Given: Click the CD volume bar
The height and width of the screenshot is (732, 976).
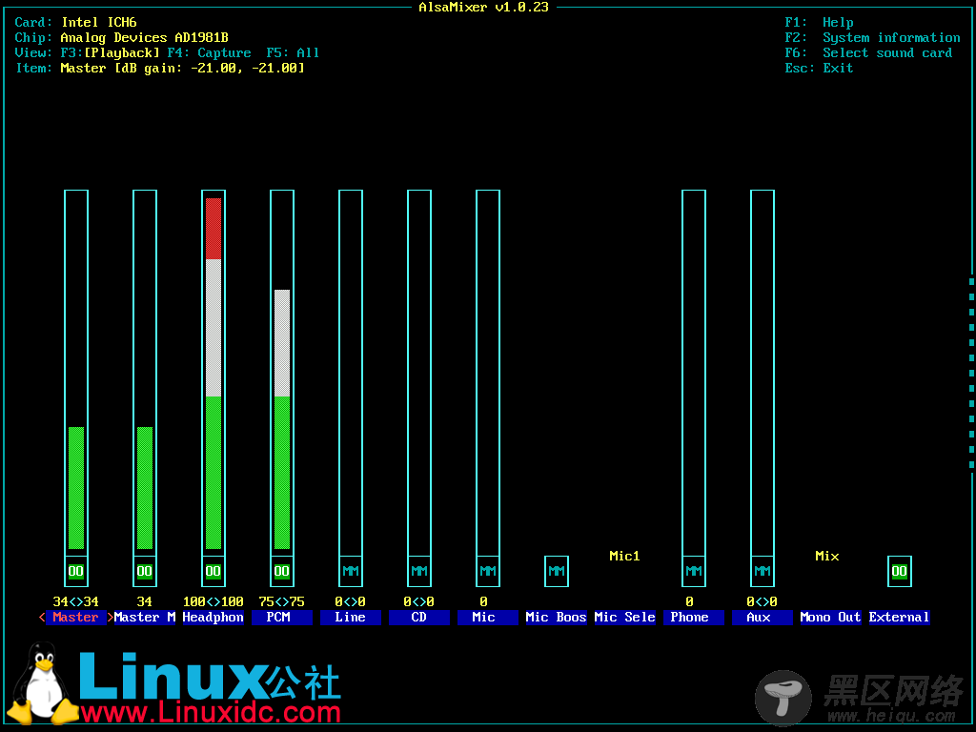Looking at the screenshot, I should pos(419,373).
